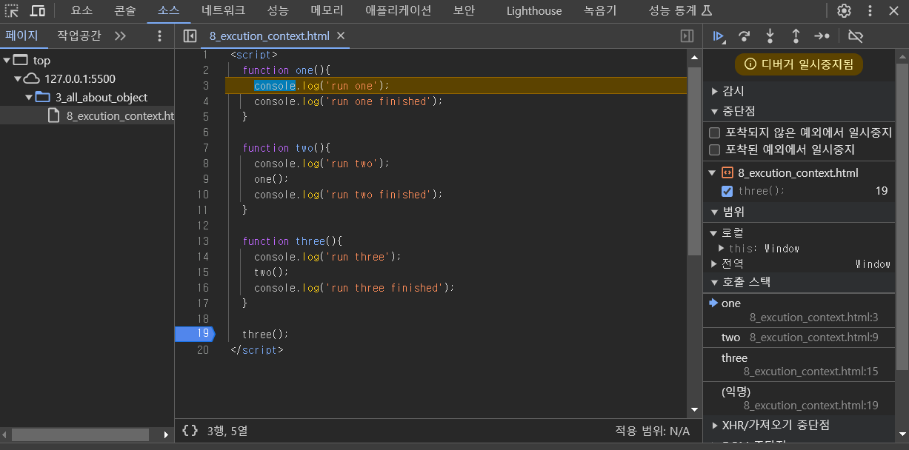Open DevTools settings gear

point(844,11)
